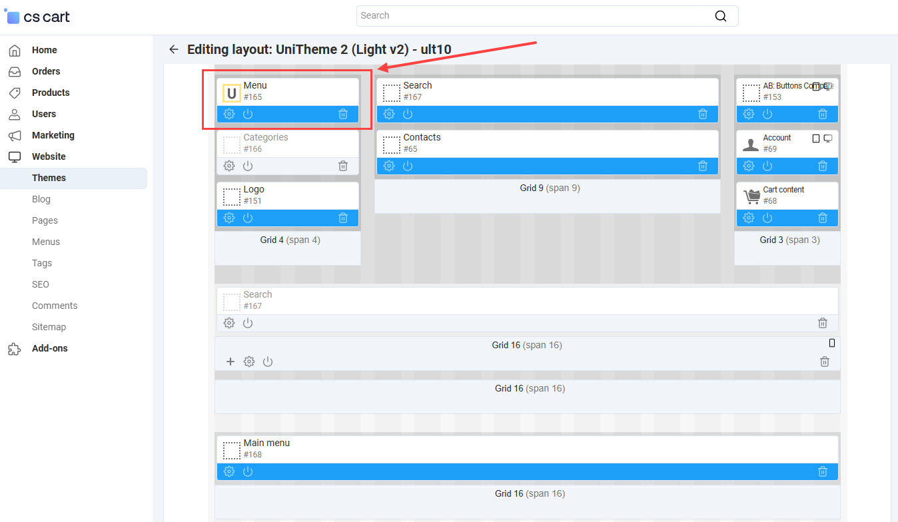Delete the Main menu block #168

pyautogui.click(x=823, y=471)
